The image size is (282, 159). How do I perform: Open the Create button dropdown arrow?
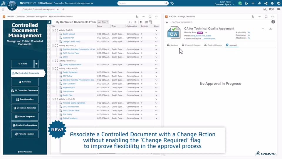(x=36, y=64)
